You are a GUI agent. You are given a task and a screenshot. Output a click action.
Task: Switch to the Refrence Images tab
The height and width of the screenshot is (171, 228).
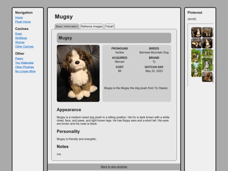(92, 27)
